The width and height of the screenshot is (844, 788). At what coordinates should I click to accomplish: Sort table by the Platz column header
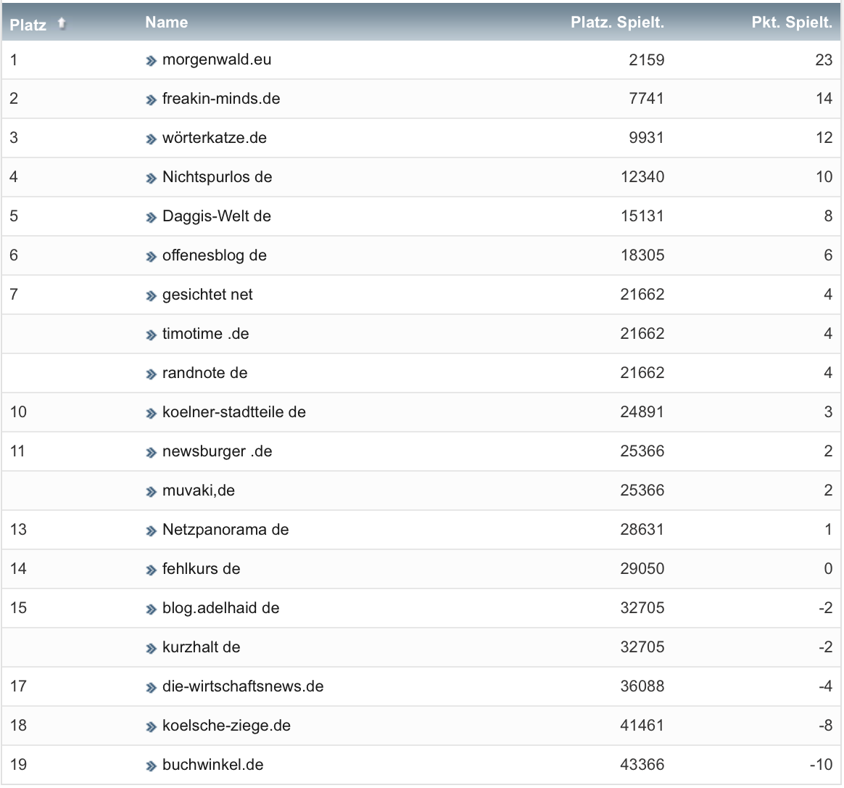point(28,24)
